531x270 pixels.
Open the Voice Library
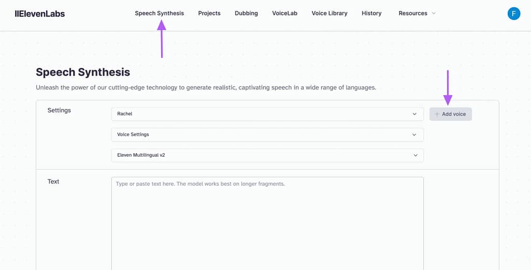point(329,13)
